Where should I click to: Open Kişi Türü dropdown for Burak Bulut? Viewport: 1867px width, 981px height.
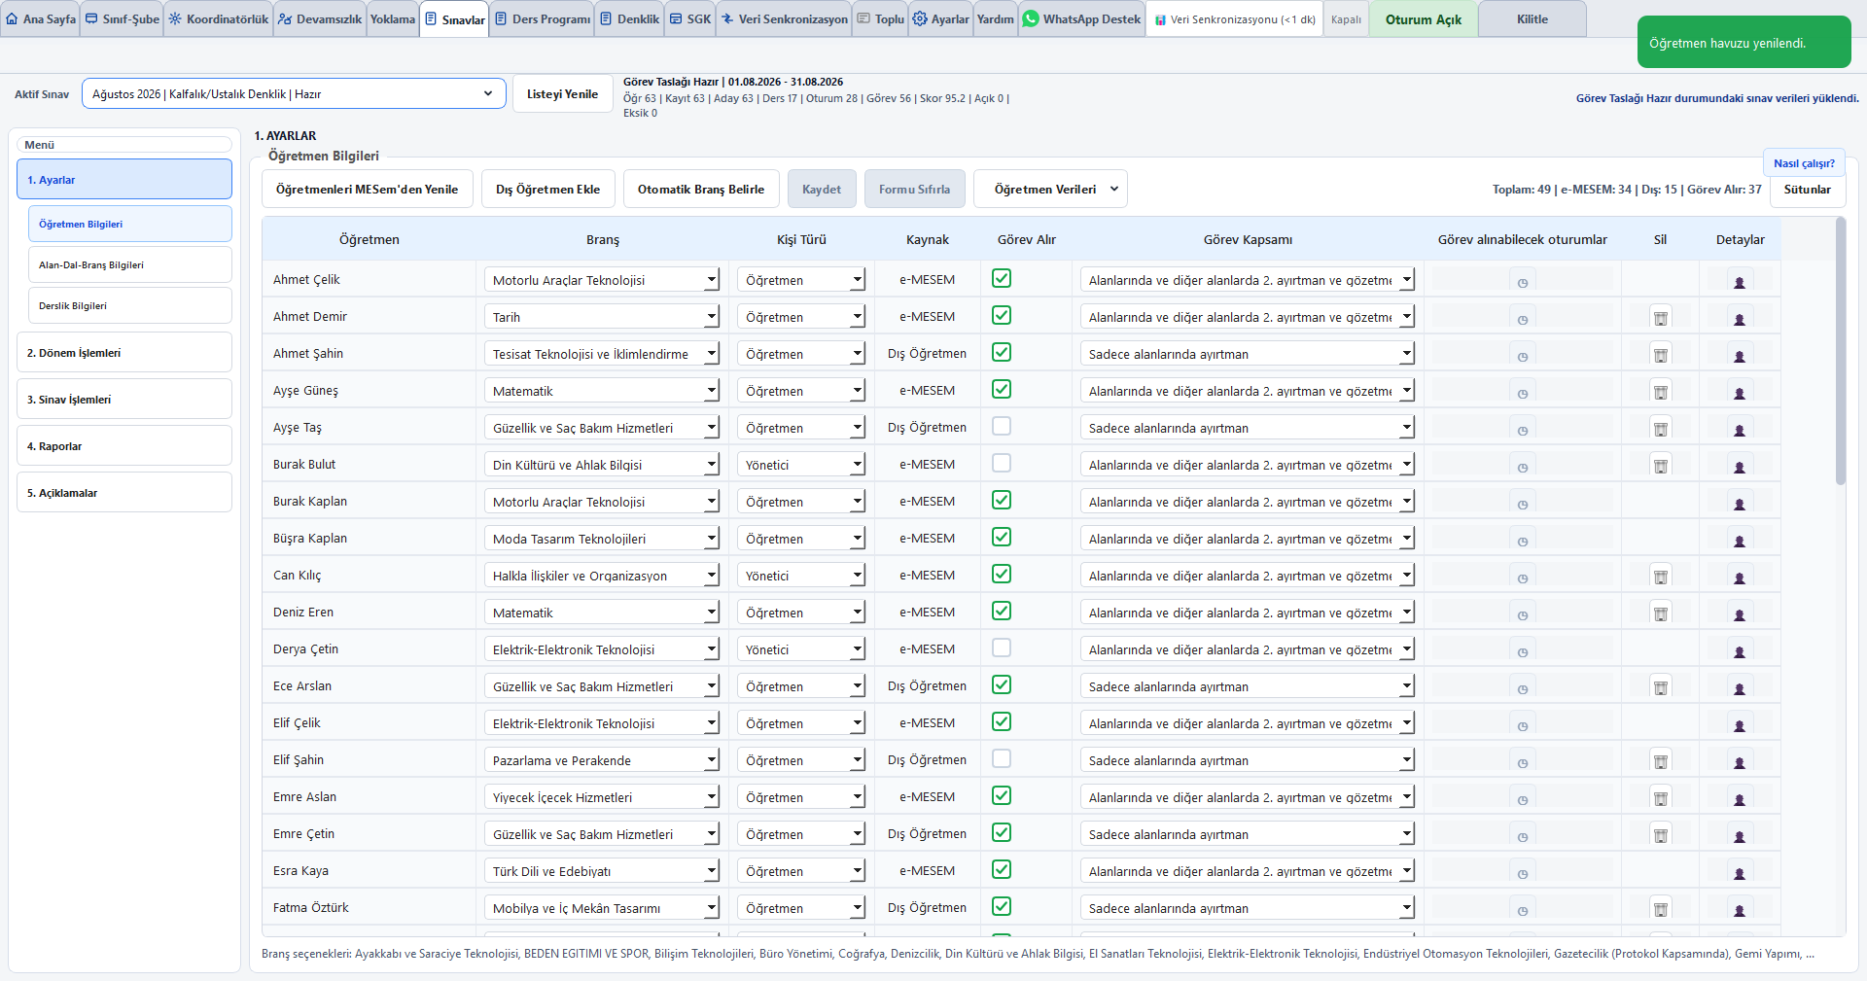tap(801, 465)
